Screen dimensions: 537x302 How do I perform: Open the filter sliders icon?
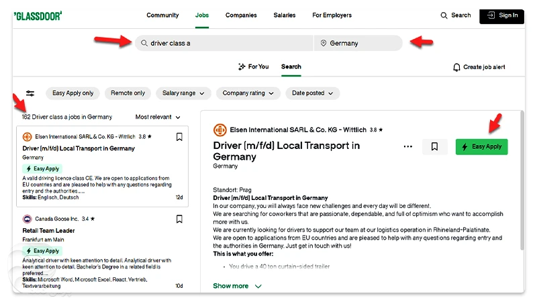pos(30,93)
